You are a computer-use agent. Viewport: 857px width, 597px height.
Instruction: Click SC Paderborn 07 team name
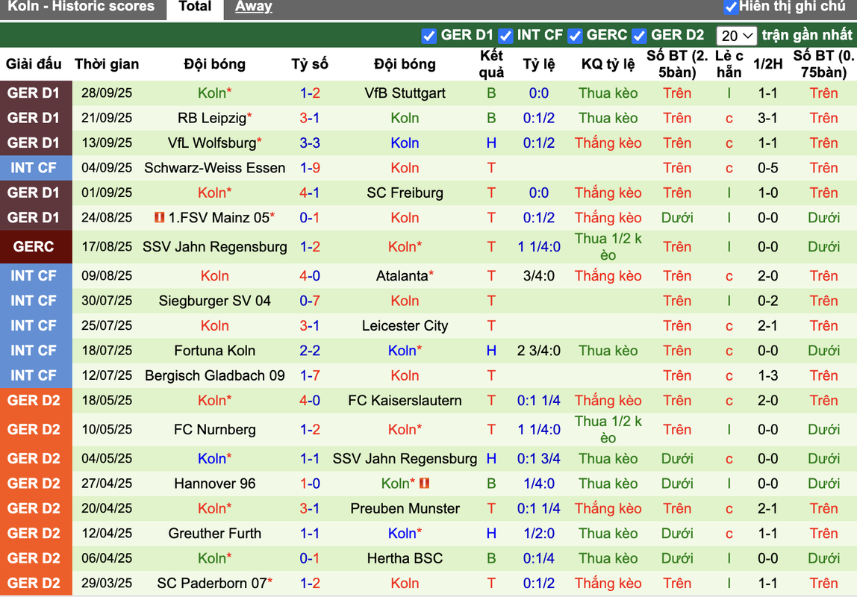pos(212,584)
